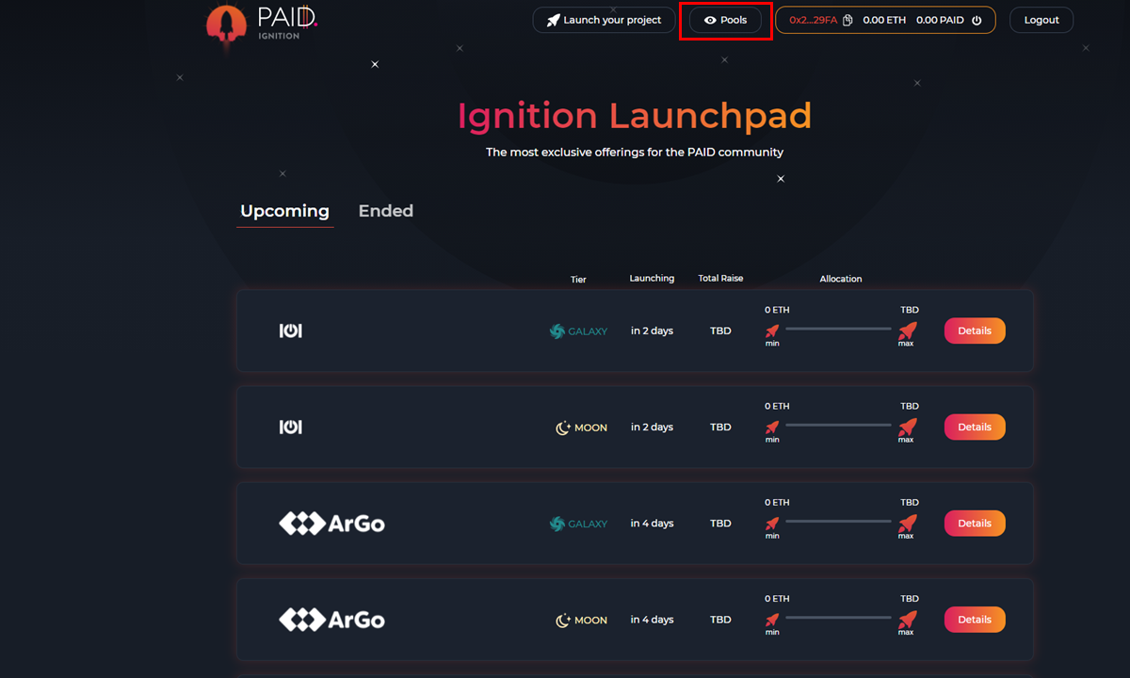1130x678 pixels.
Task: Open Details for ArGo Galaxy pool
Action: pos(975,523)
